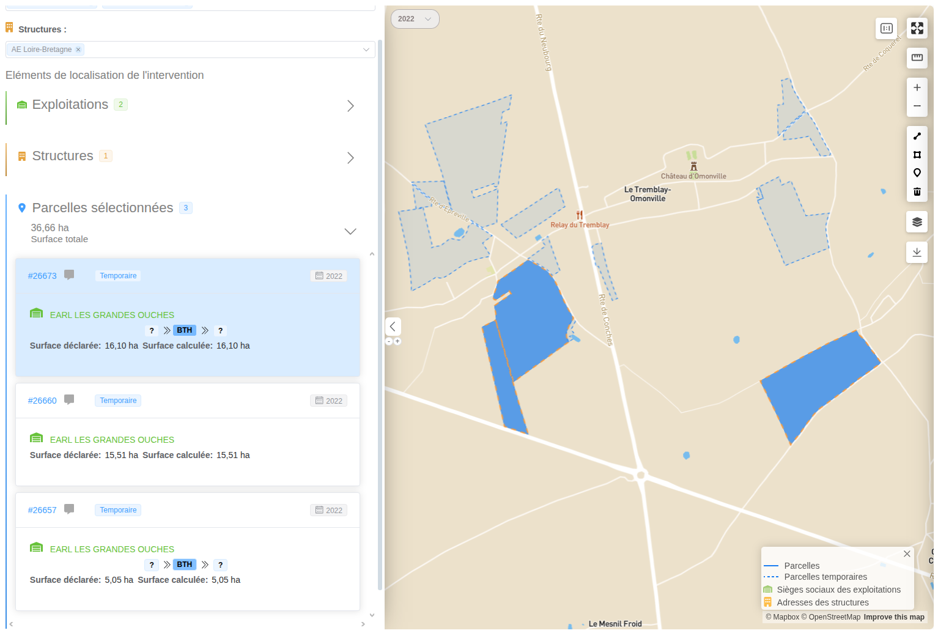Collapse the sidebar with the left chevron

(393, 326)
